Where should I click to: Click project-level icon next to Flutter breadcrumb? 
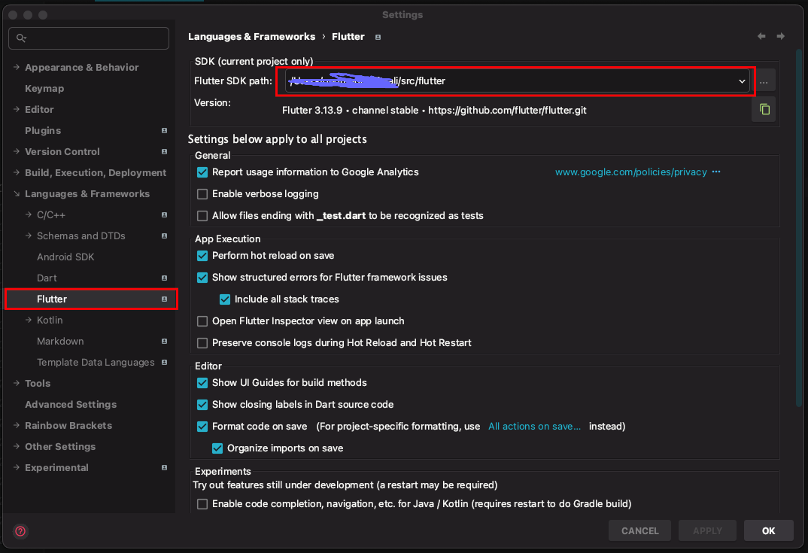coord(378,37)
